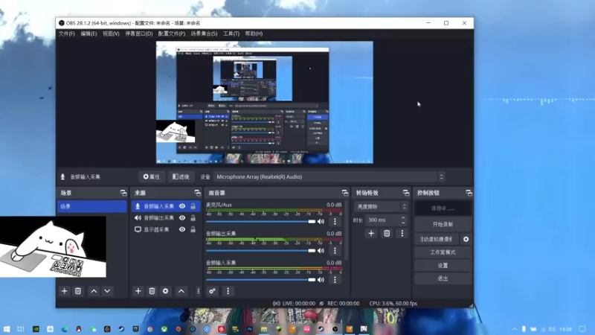Screen dimensions: 595x335
Task: Add a new source in 来源 panel
Action: pyautogui.click(x=138, y=291)
